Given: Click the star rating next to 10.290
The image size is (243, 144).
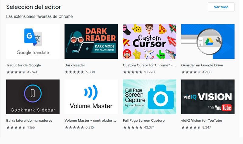Looking at the screenshot, I should [x=133, y=72].
